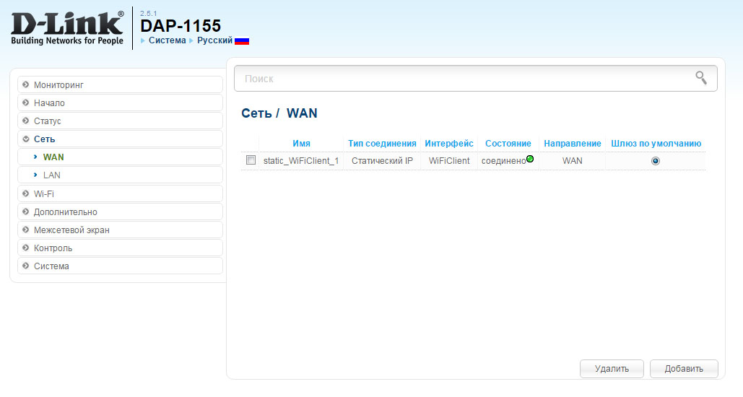This screenshot has height=397, width=743.
Task: Tick the static_WiFiClient_1 row checkbox
Action: (x=251, y=160)
